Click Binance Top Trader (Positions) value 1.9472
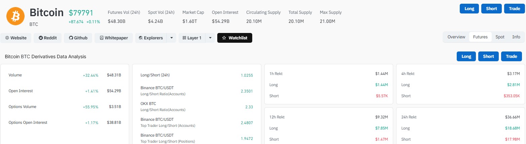 [x=247, y=138]
